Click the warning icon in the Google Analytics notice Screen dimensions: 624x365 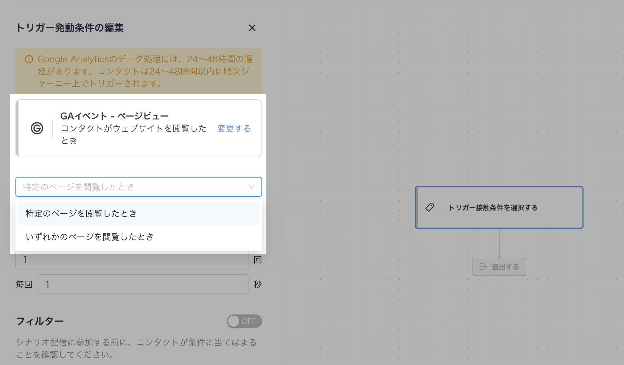coord(29,59)
